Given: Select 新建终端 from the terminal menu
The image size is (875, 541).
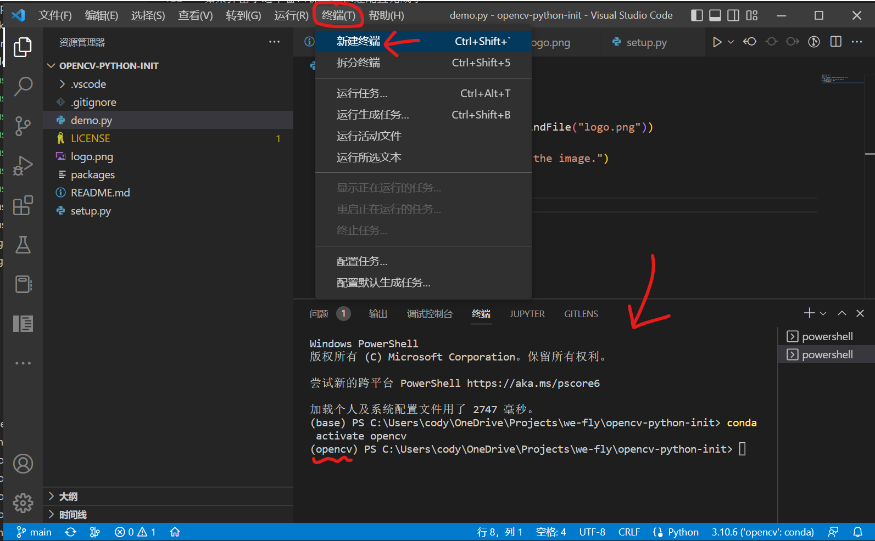Looking at the screenshot, I should pyautogui.click(x=358, y=41).
